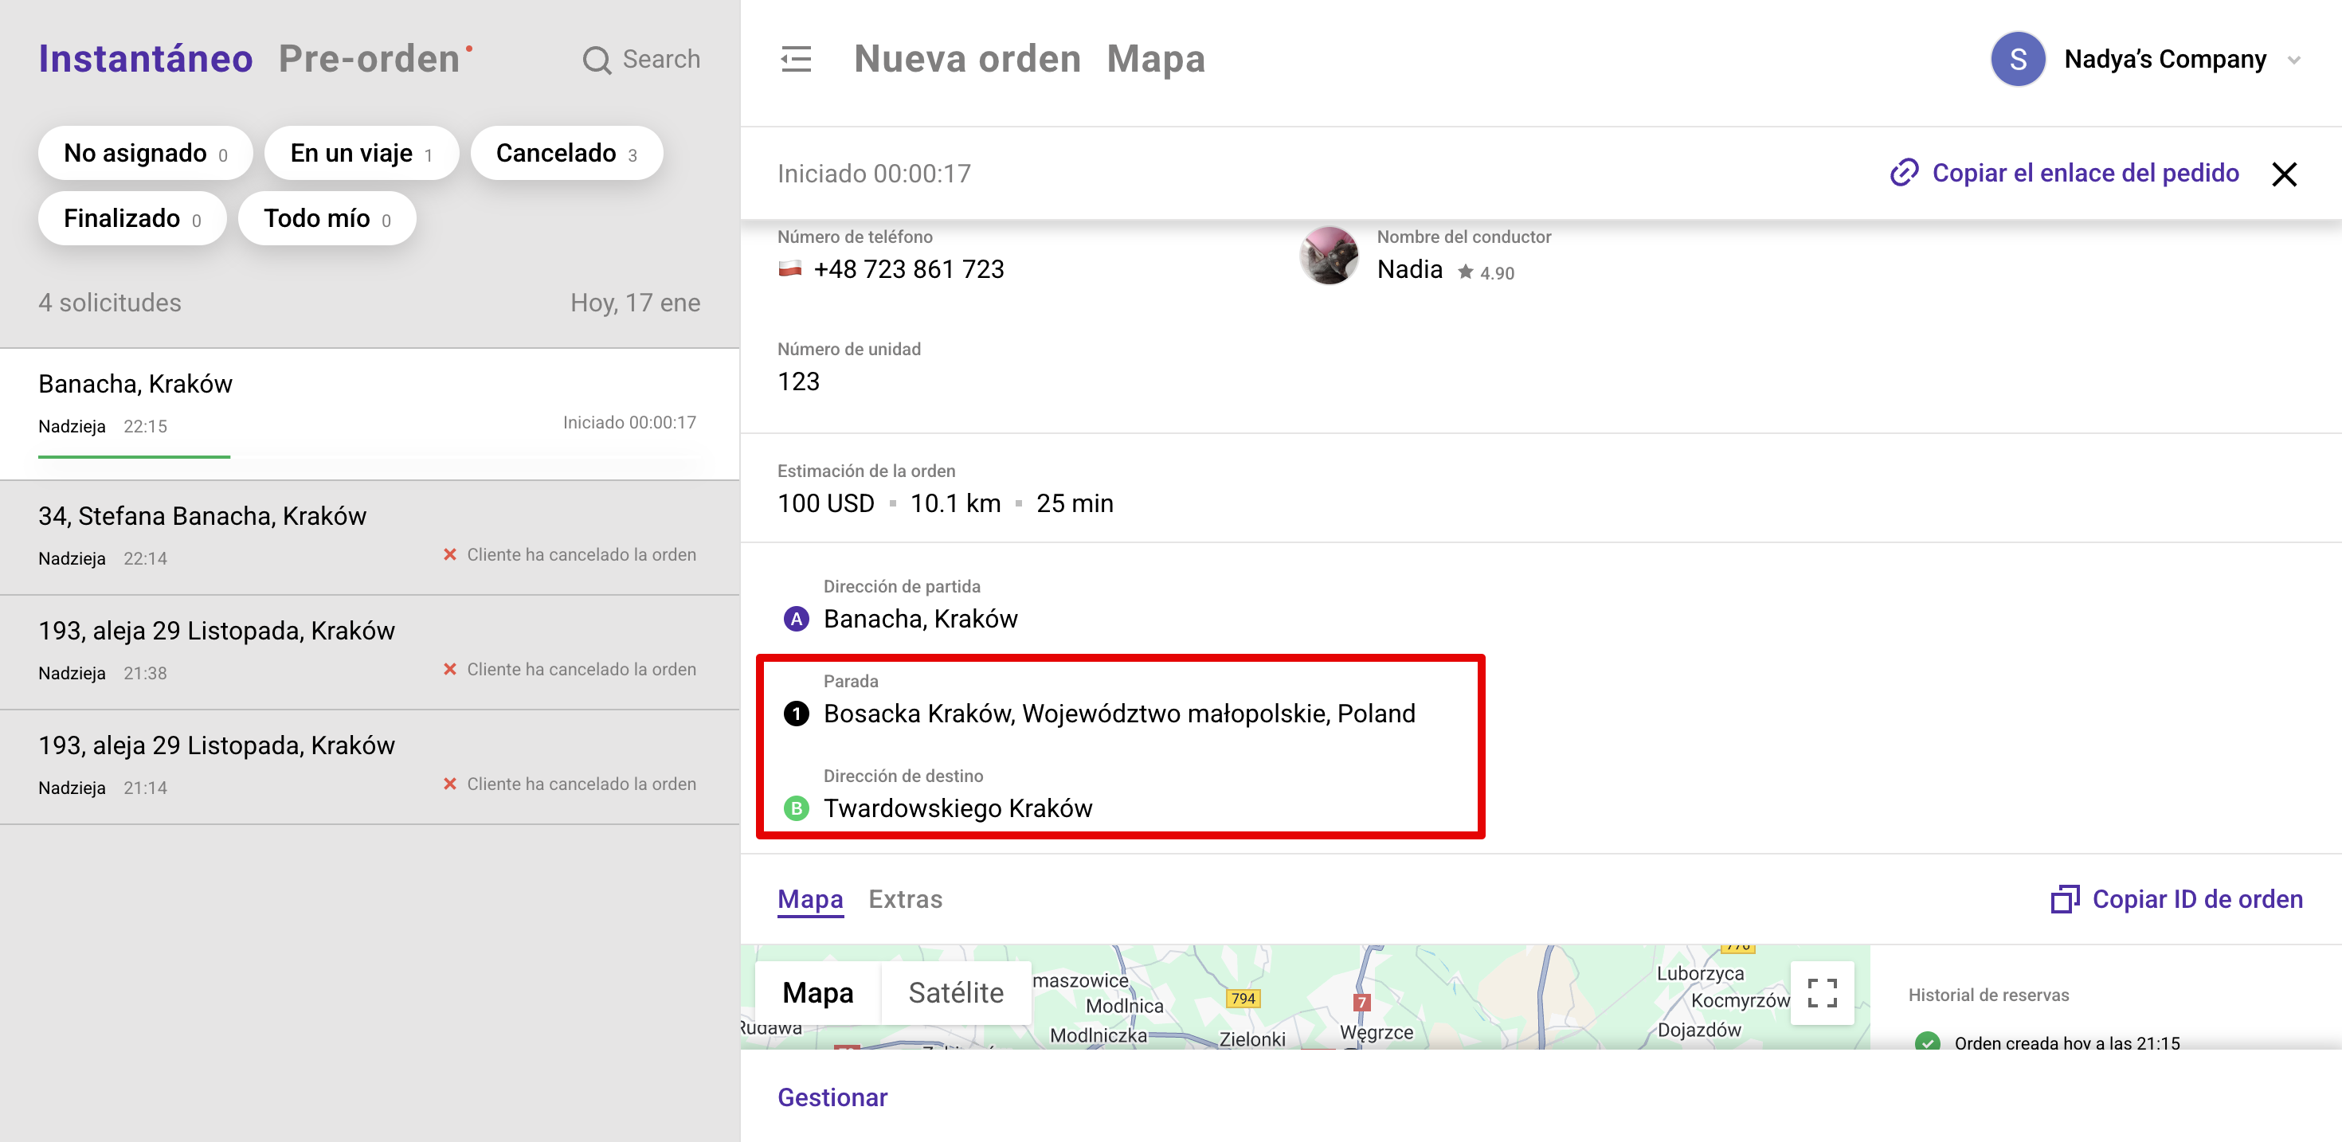Image resolution: width=2342 pixels, height=1142 pixels.
Task: Expand map to fullscreen
Action: [1821, 992]
